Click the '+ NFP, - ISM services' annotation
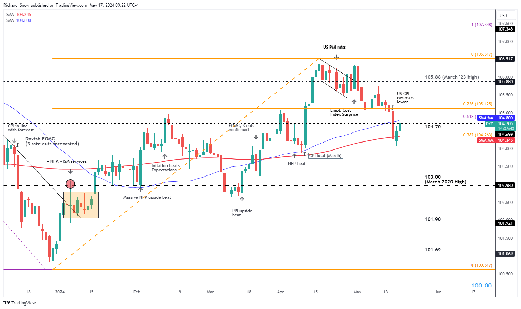 (x=67, y=161)
